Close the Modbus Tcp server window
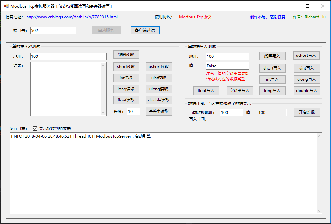Screen dimensions: 331x224 click(323, 6)
